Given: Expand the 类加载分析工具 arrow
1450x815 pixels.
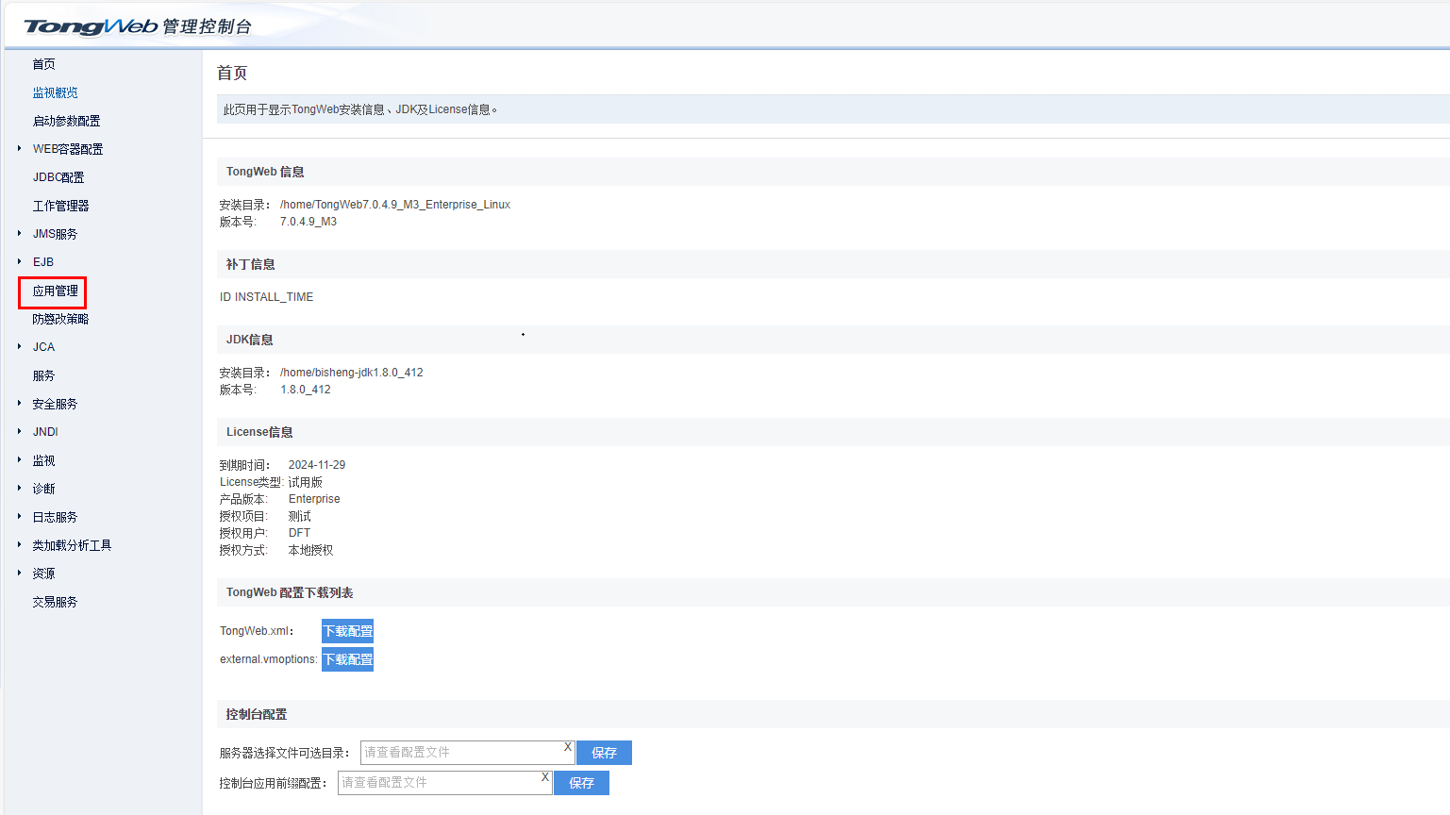Looking at the screenshot, I should click(19, 544).
